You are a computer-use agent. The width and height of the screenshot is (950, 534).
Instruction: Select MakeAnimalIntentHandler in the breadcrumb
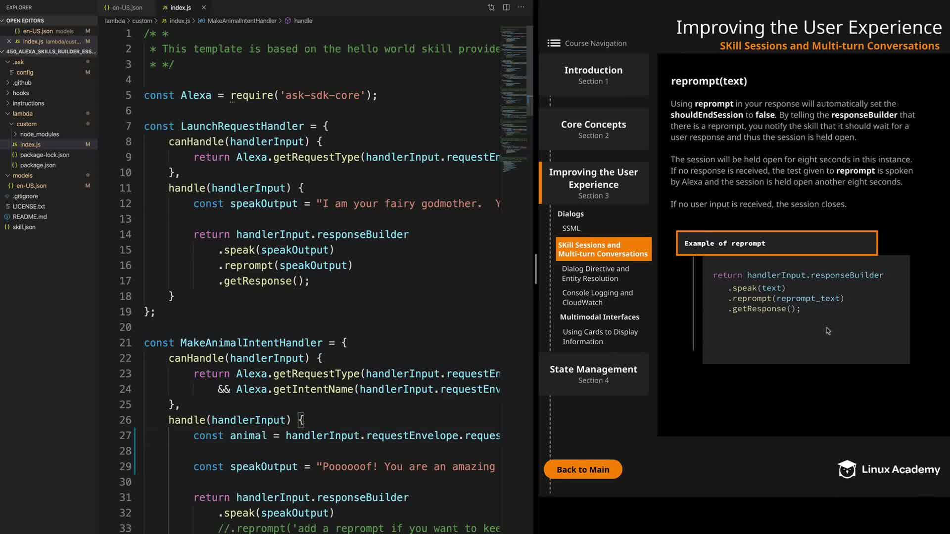pyautogui.click(x=241, y=21)
